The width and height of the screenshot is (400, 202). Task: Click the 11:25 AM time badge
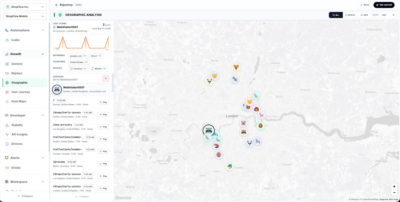90,137
